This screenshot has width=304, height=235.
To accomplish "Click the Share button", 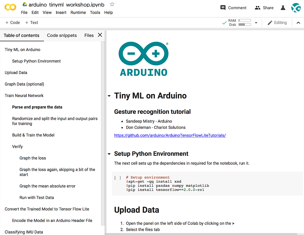I will 264,8.
